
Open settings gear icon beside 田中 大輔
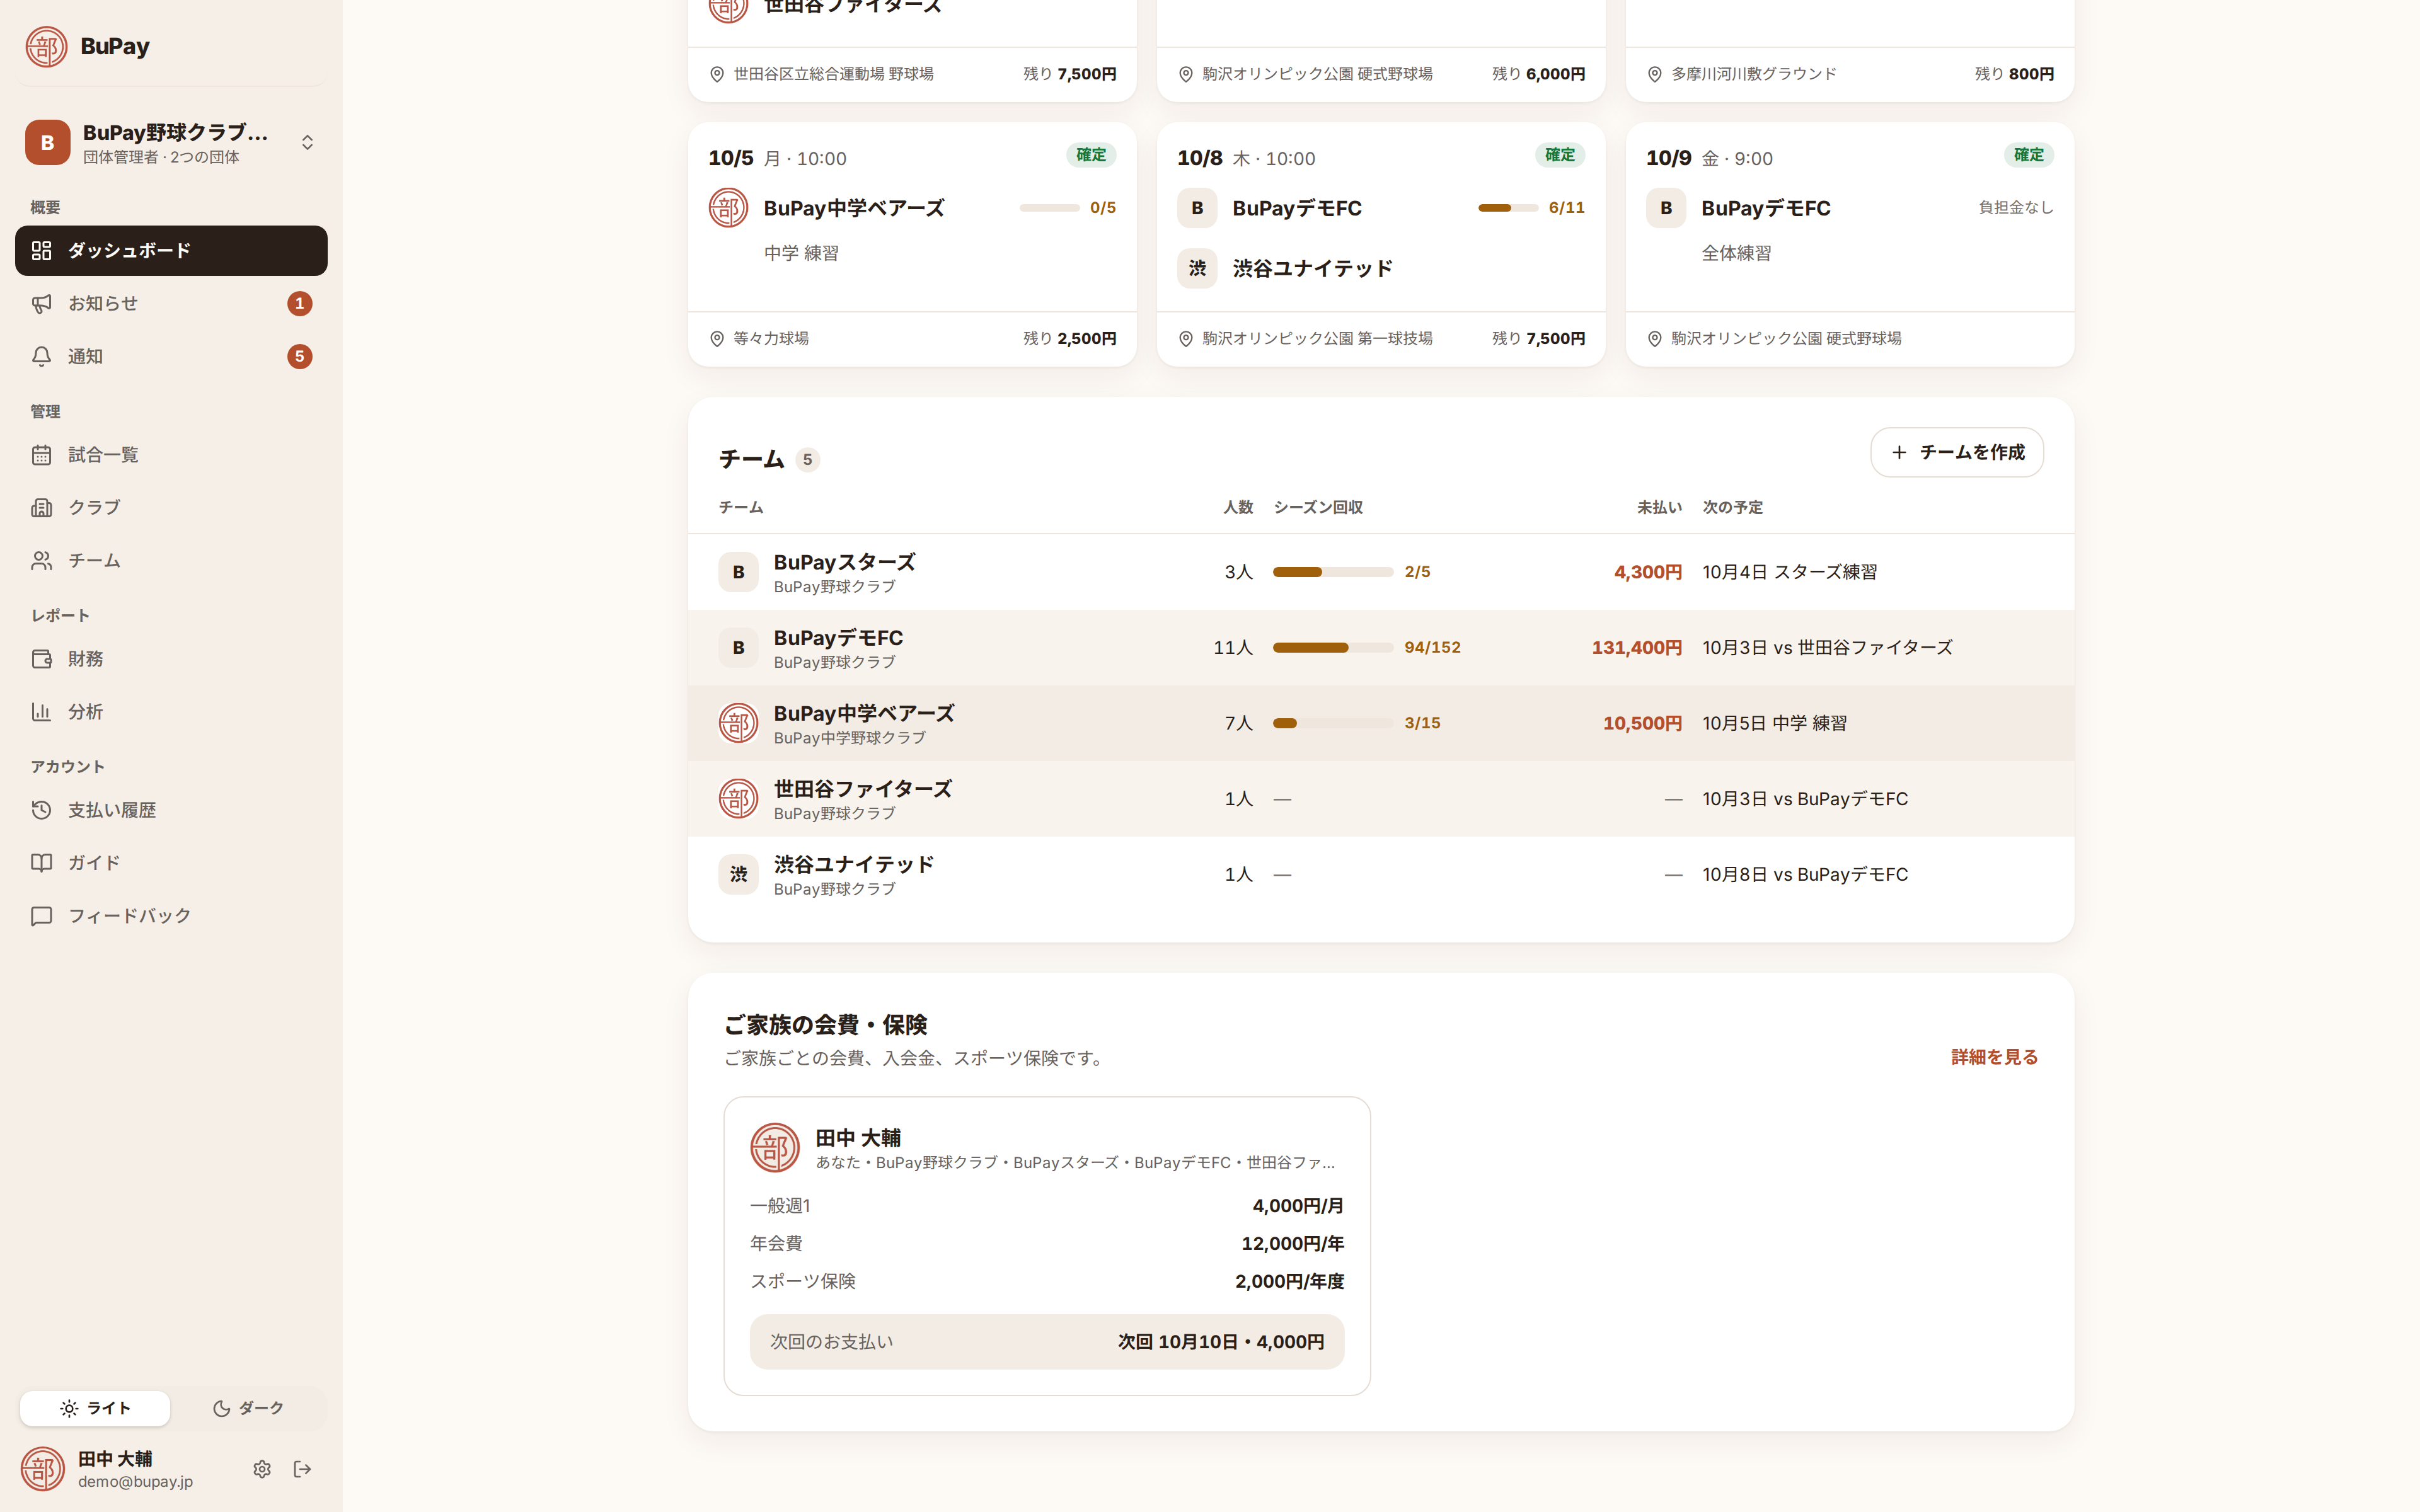tap(262, 1468)
